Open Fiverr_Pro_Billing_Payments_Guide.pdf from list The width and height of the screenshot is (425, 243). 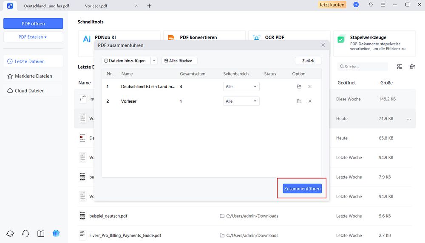click(125, 235)
